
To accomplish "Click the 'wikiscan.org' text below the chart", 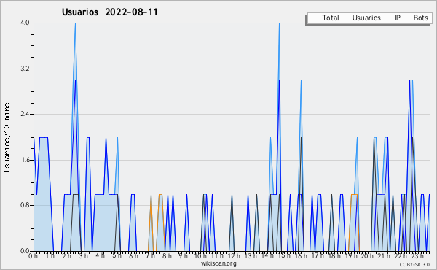I will (219, 263).
